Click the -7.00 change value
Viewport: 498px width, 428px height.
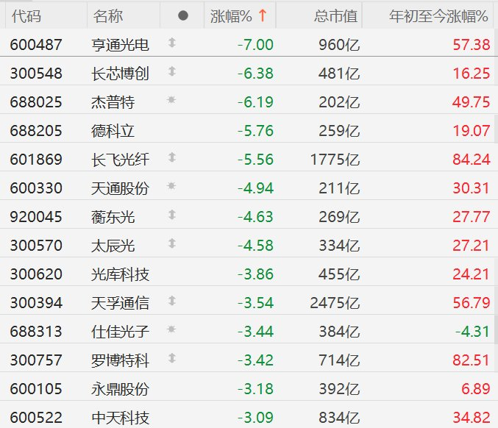[256, 45]
